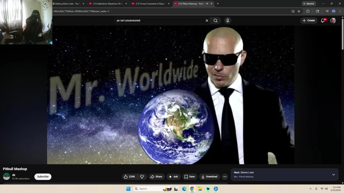The width and height of the screenshot is (344, 193).
Task: Open the Ask AI feature
Action: click(173, 177)
